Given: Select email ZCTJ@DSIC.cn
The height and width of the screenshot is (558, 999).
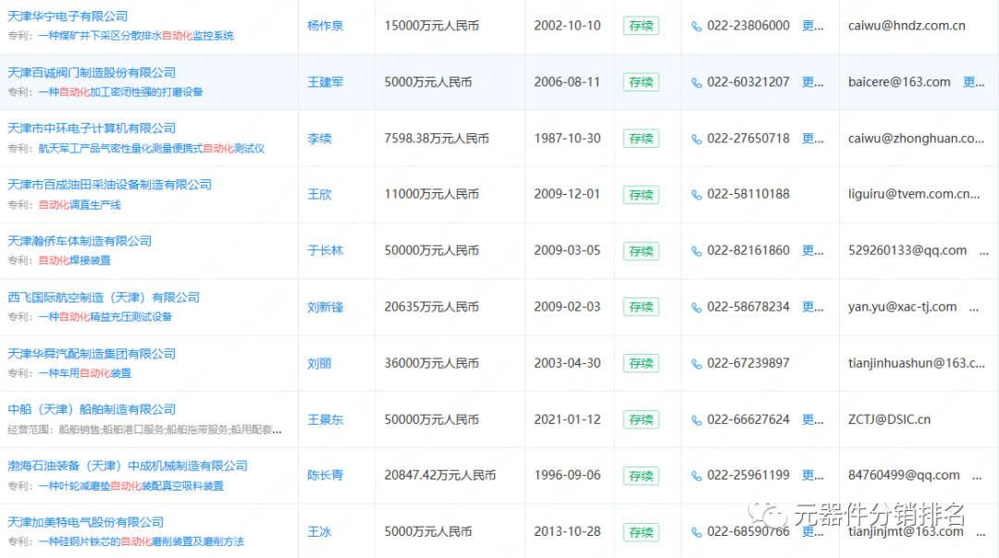Looking at the screenshot, I should 890,419.
